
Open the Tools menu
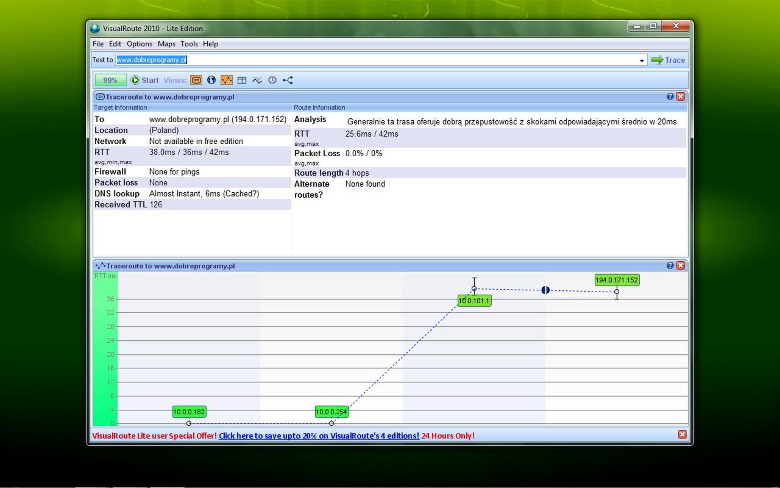pos(189,43)
